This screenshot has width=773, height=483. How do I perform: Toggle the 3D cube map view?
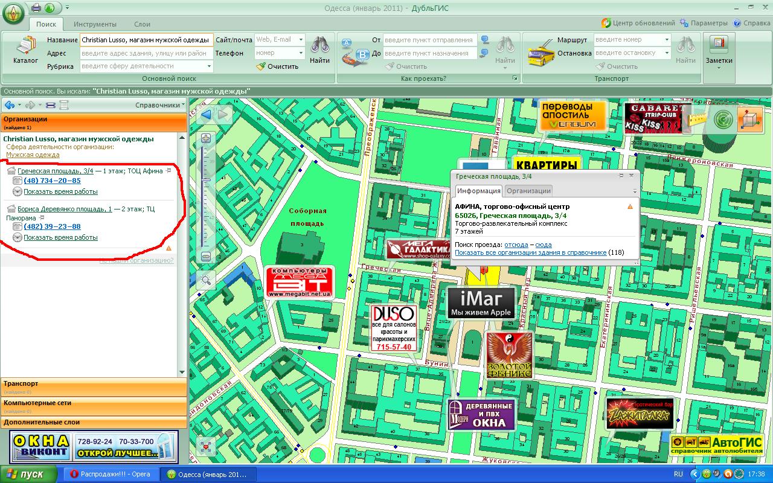(x=750, y=120)
